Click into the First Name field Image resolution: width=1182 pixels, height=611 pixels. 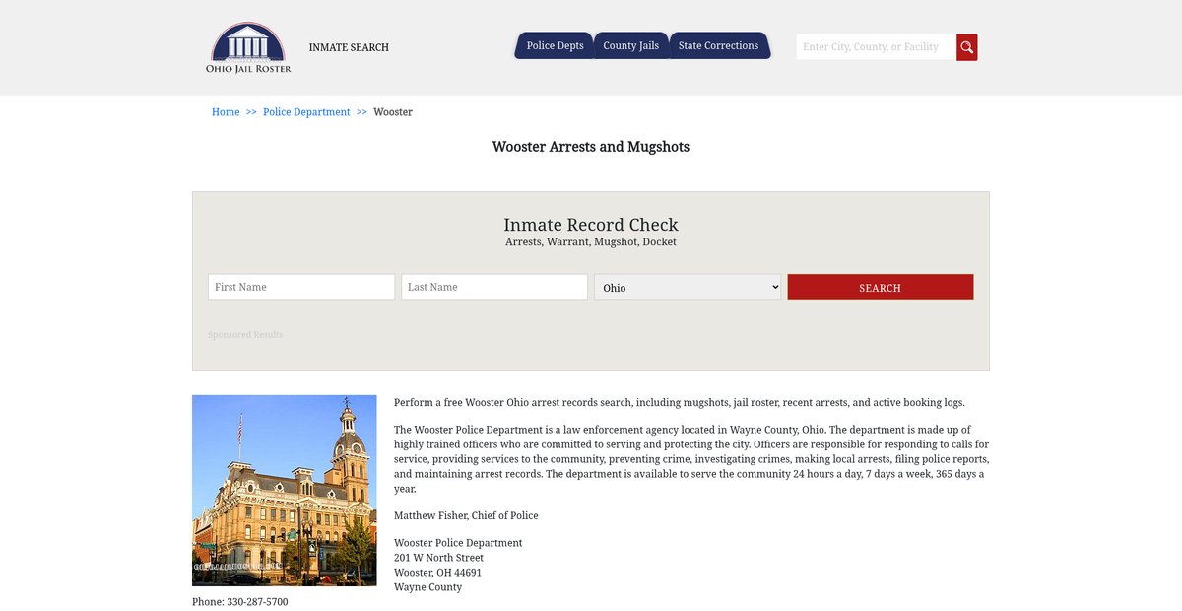[x=301, y=287]
